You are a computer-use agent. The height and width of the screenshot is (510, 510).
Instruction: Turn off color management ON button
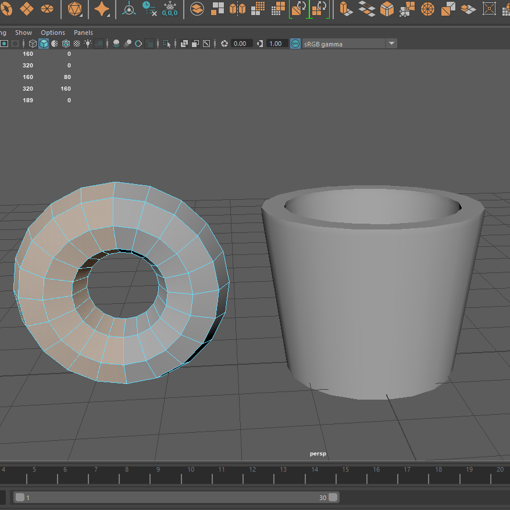tap(295, 44)
